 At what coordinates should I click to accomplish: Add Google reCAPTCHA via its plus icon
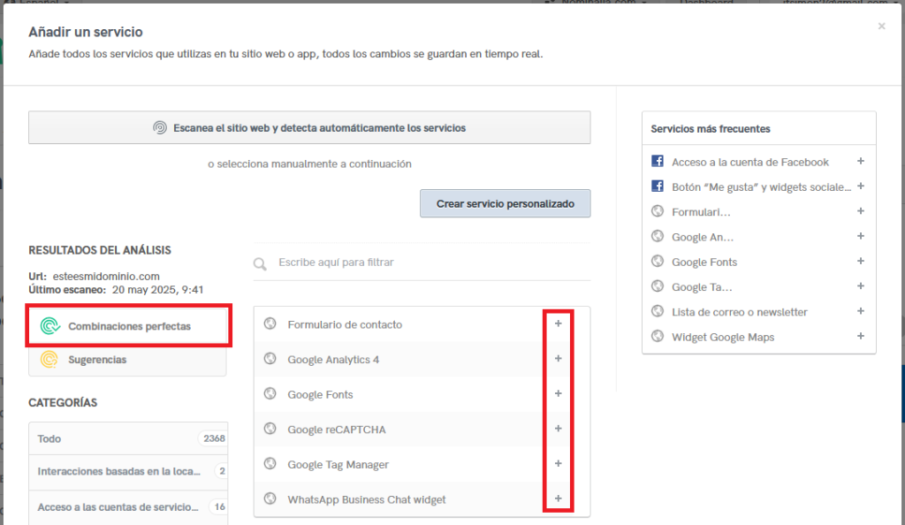click(559, 429)
